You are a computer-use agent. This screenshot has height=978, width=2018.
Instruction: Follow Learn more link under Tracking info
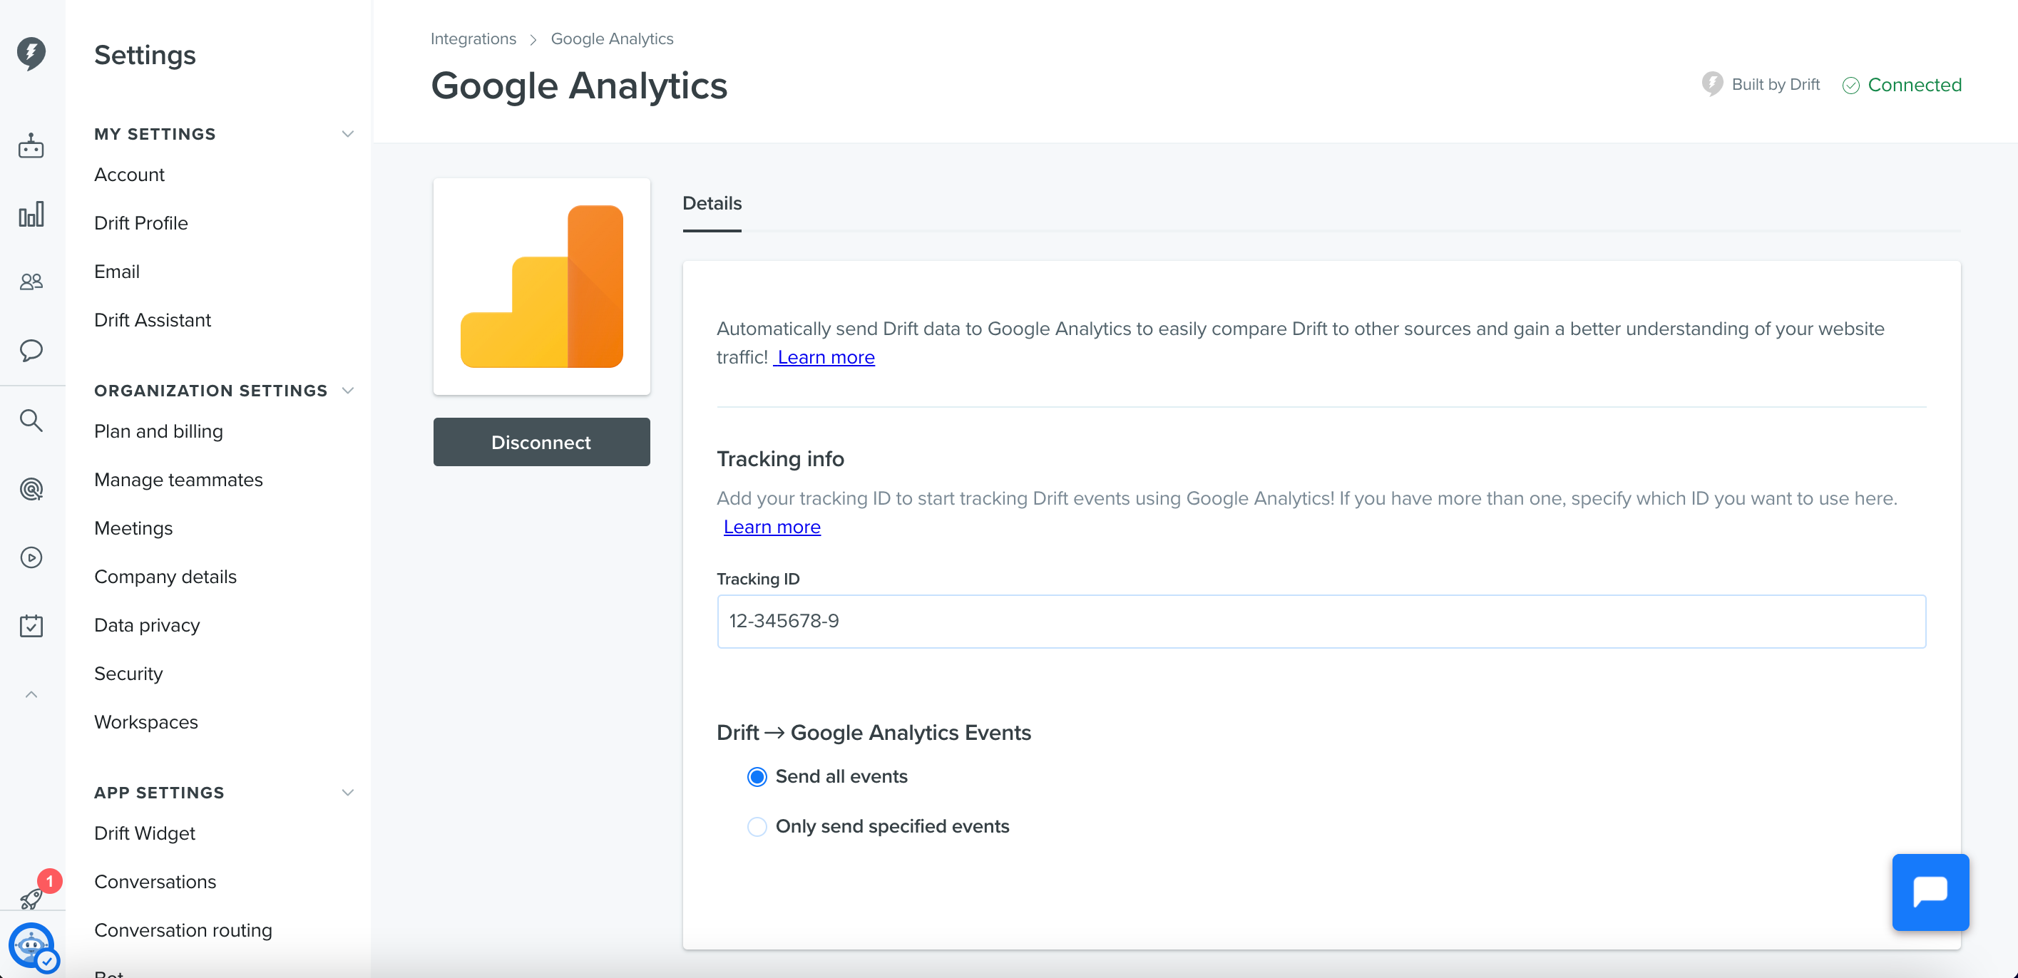[x=772, y=527]
